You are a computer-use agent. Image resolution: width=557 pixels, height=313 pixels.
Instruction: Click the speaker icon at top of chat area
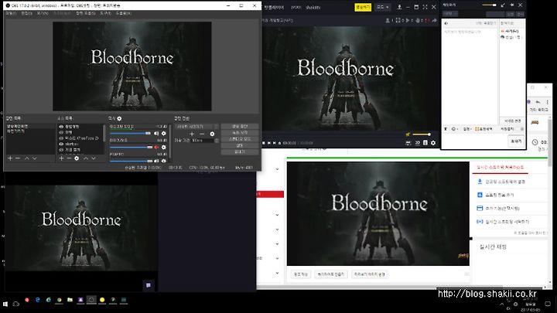[x=446, y=23]
